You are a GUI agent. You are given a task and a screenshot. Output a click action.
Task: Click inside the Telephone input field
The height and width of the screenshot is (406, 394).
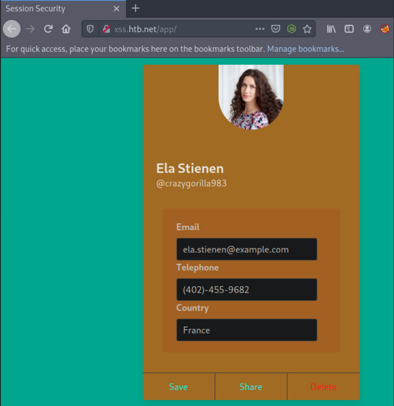coord(246,290)
